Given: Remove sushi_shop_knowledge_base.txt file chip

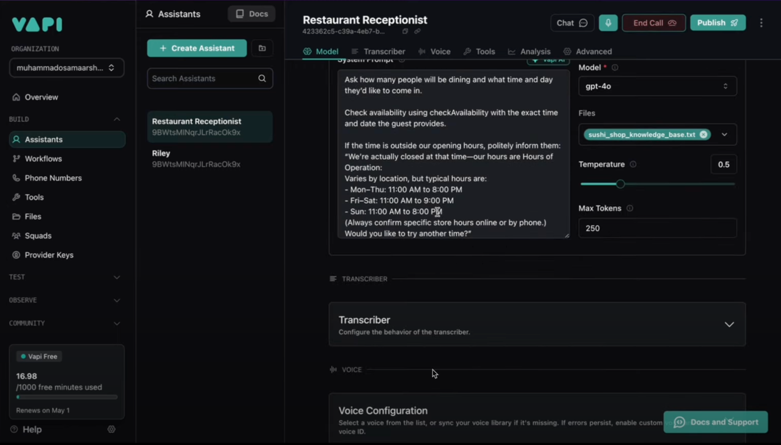Looking at the screenshot, I should pyautogui.click(x=703, y=134).
